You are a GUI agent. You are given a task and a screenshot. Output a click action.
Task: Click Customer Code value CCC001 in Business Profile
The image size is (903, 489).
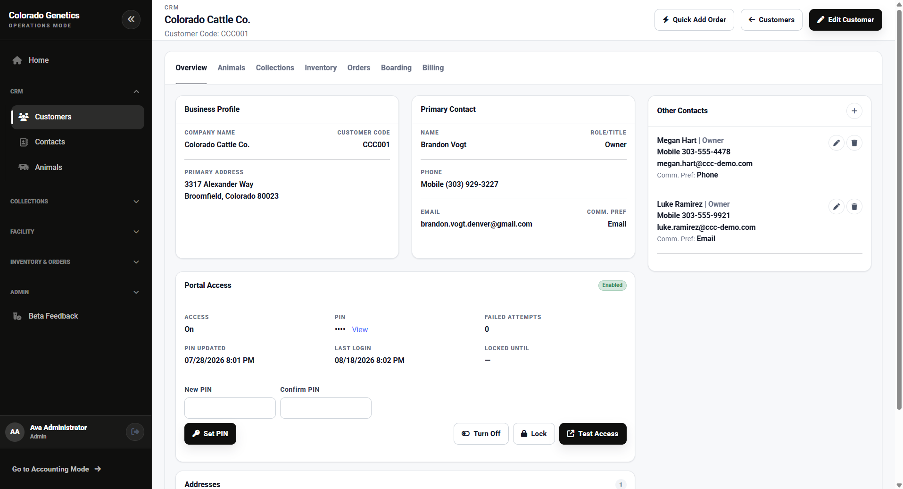pyautogui.click(x=376, y=145)
